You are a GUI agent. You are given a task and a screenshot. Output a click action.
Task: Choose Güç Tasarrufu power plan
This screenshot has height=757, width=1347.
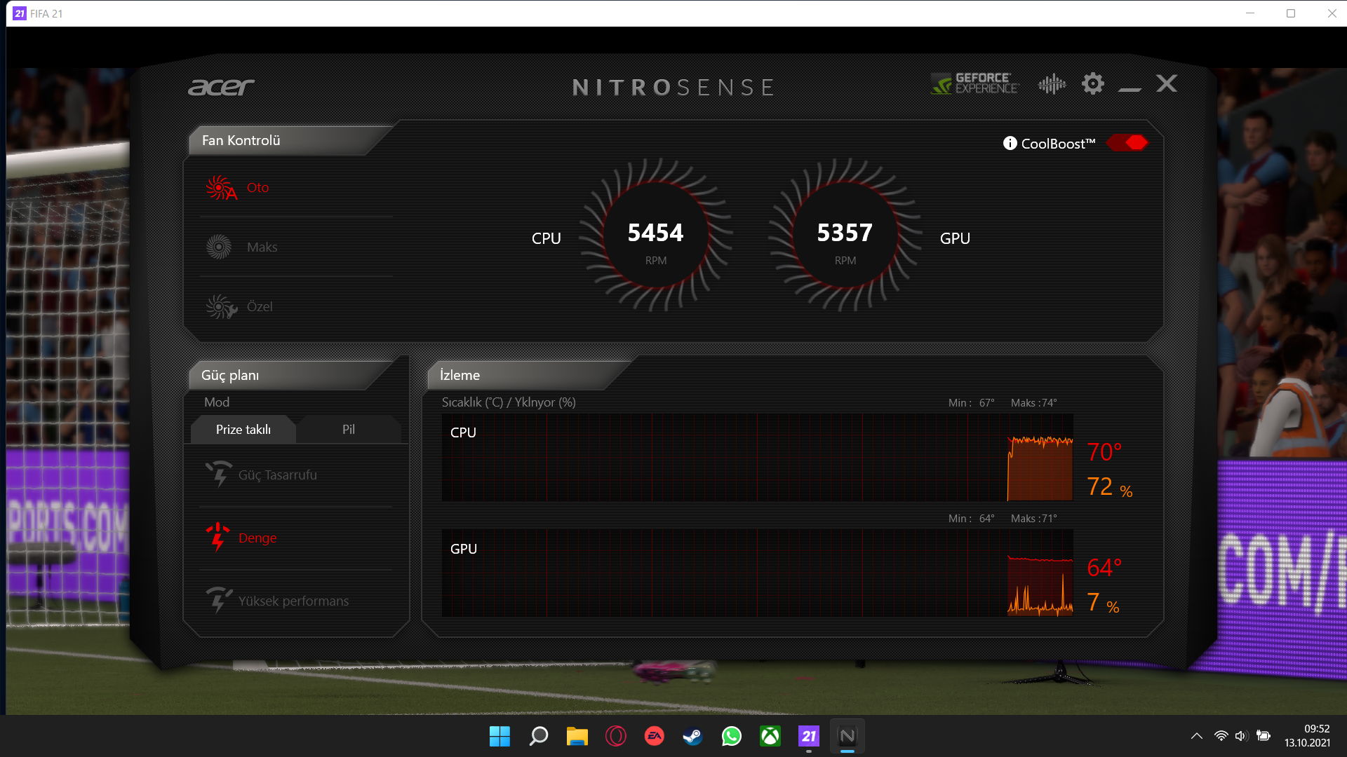(277, 475)
